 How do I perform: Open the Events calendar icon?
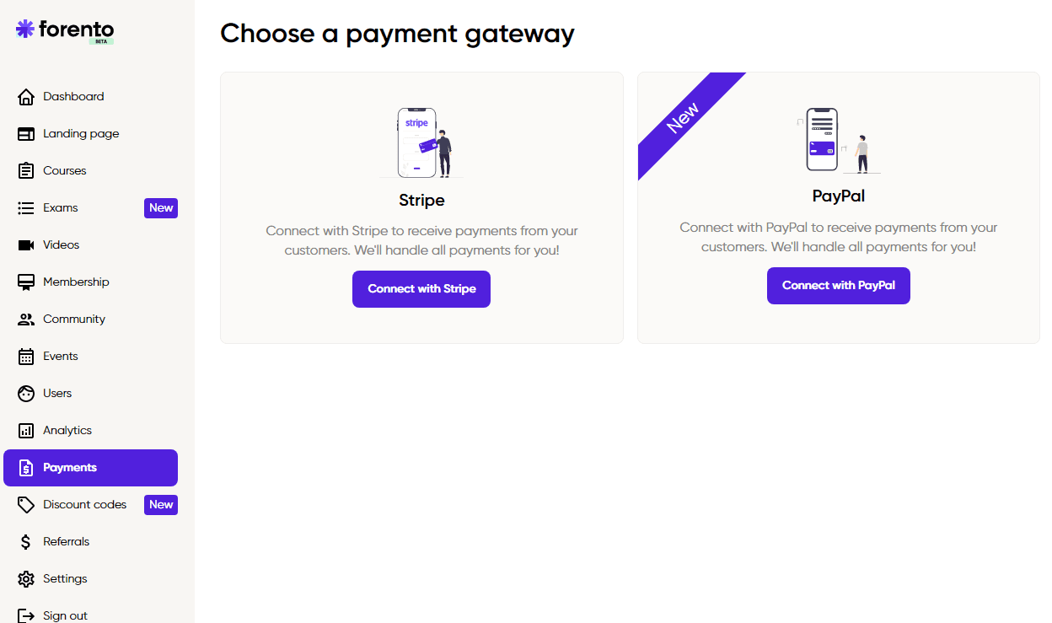(x=26, y=357)
